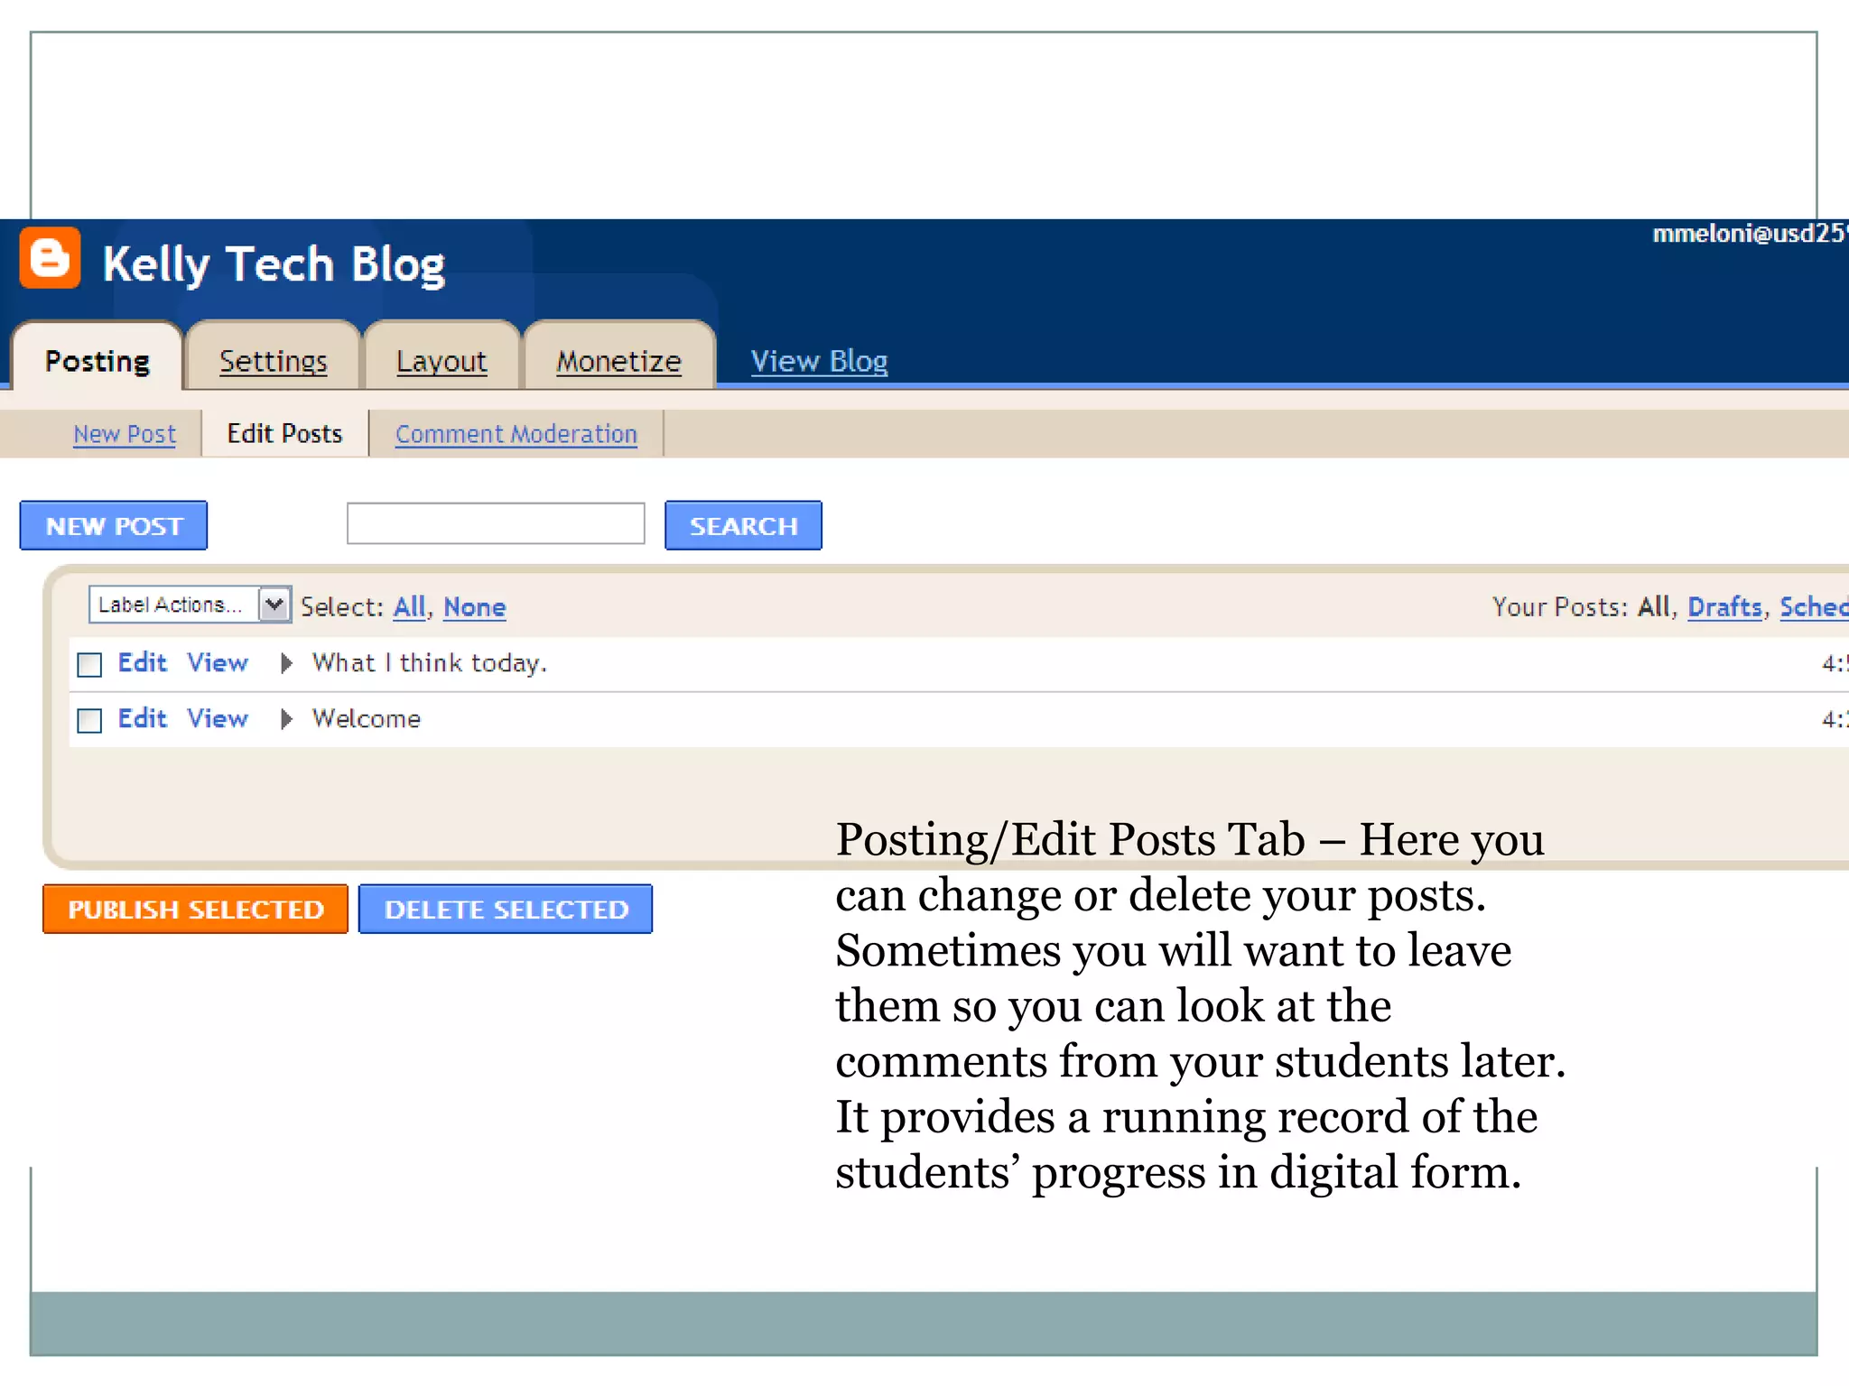The width and height of the screenshot is (1849, 1386).
Task: Edit the 'Welcome' post
Action: tap(143, 718)
